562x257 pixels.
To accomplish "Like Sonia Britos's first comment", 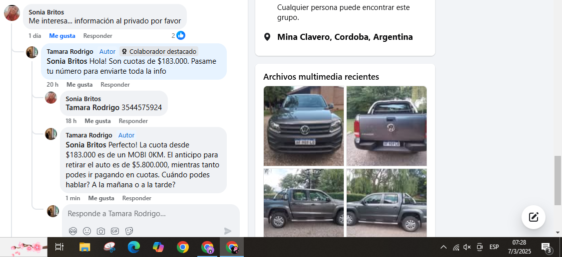I will pos(62,36).
